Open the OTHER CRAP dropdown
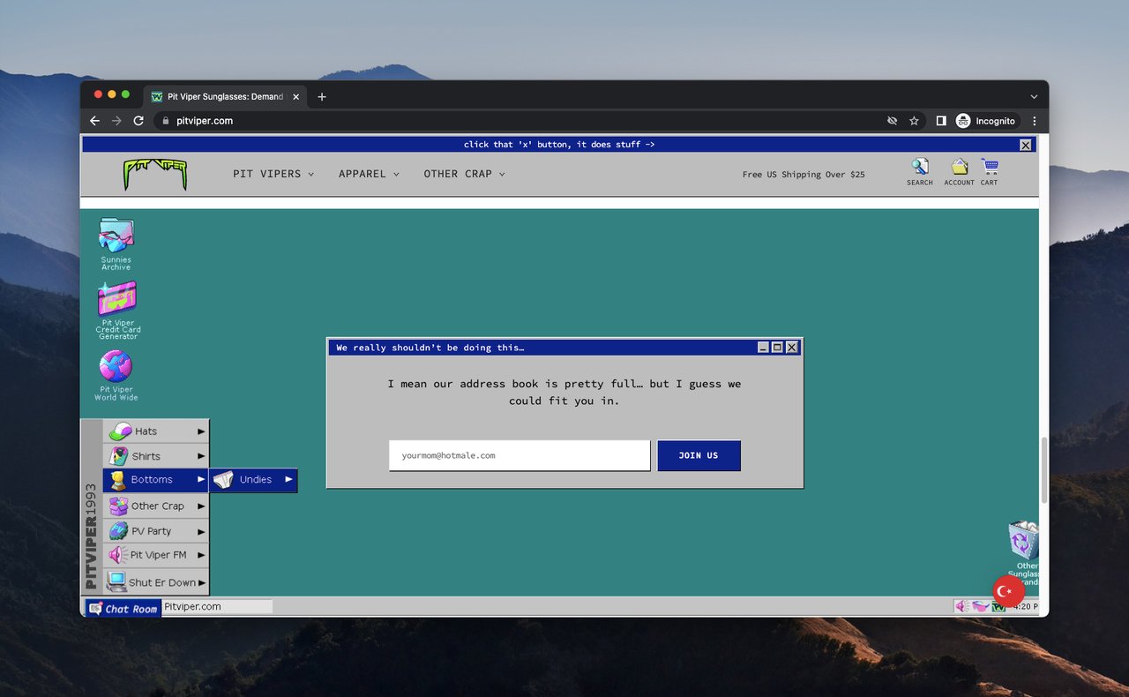1129x697 pixels. point(458,174)
